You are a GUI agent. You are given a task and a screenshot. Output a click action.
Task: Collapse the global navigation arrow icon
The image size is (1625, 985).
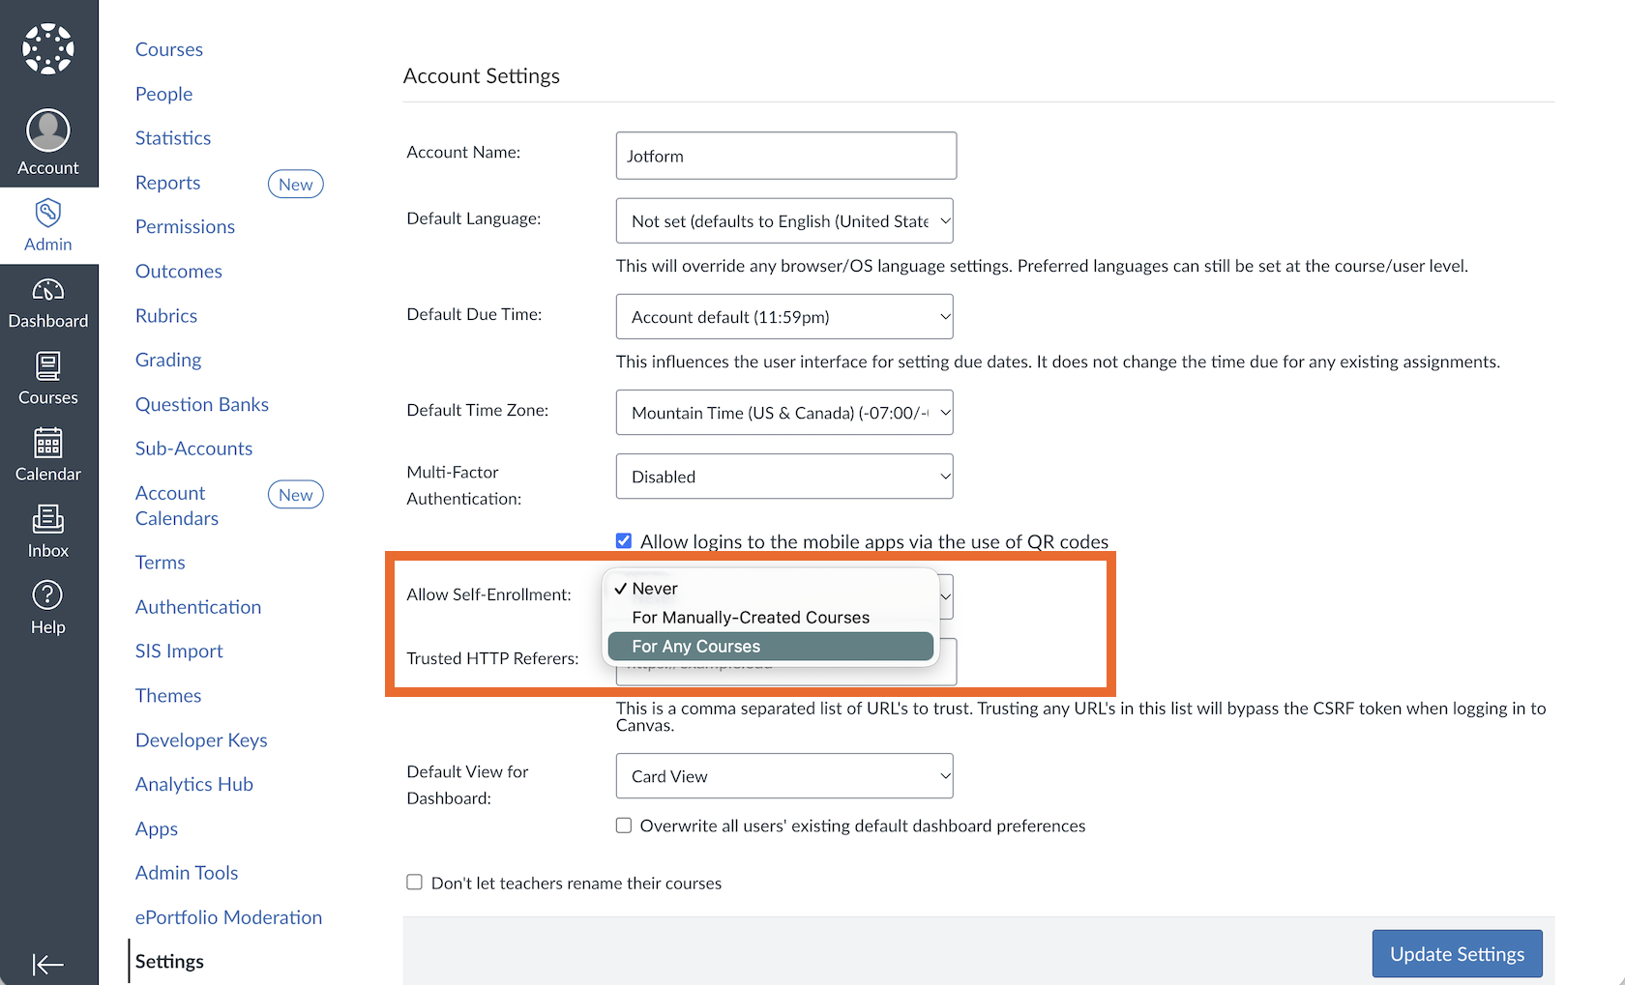[x=48, y=964]
